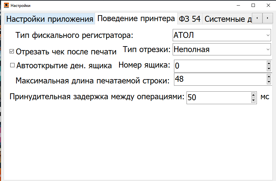Screen dimensions: 276x181
Task: Open the ФЗ 54 tab
Action: point(190,19)
